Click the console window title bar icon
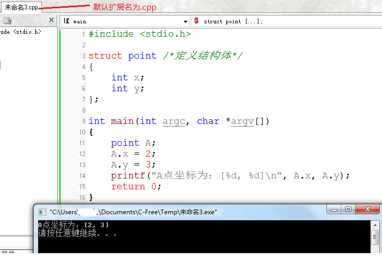The height and width of the screenshot is (263, 382). pyautogui.click(x=42, y=212)
